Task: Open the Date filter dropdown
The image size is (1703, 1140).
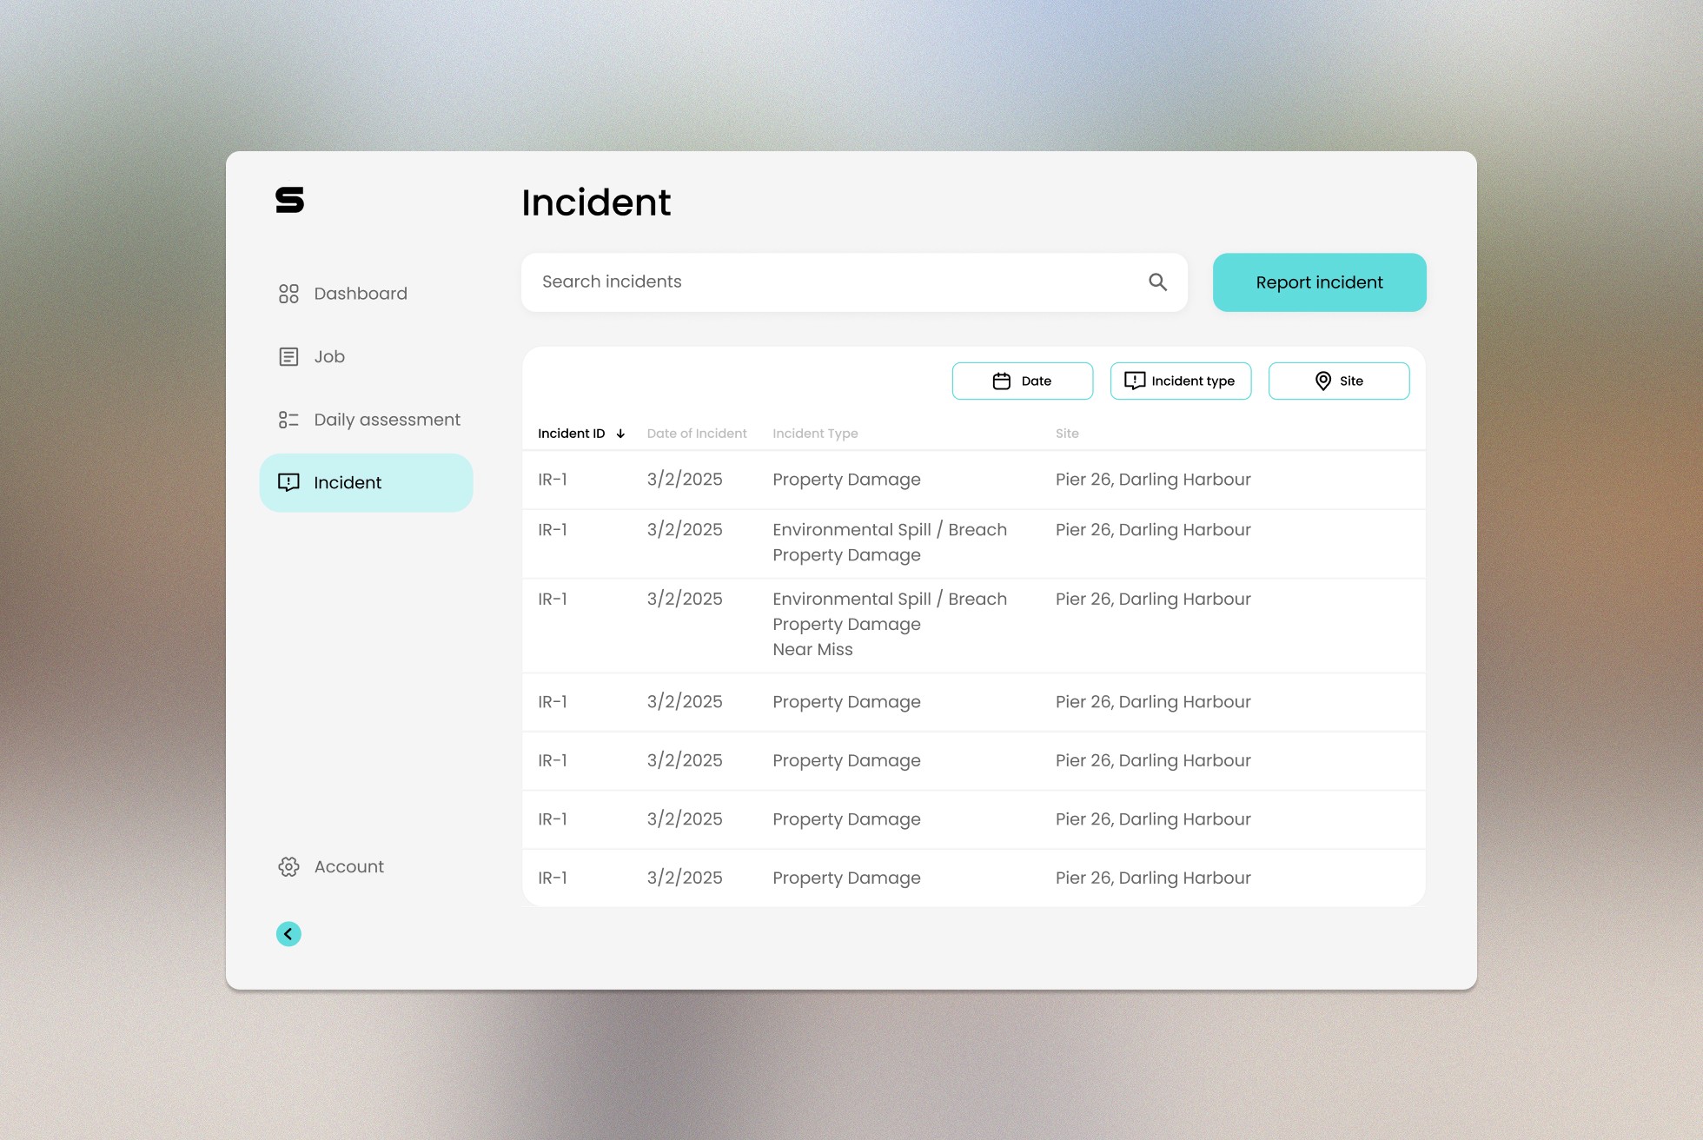Action: pyautogui.click(x=1022, y=381)
